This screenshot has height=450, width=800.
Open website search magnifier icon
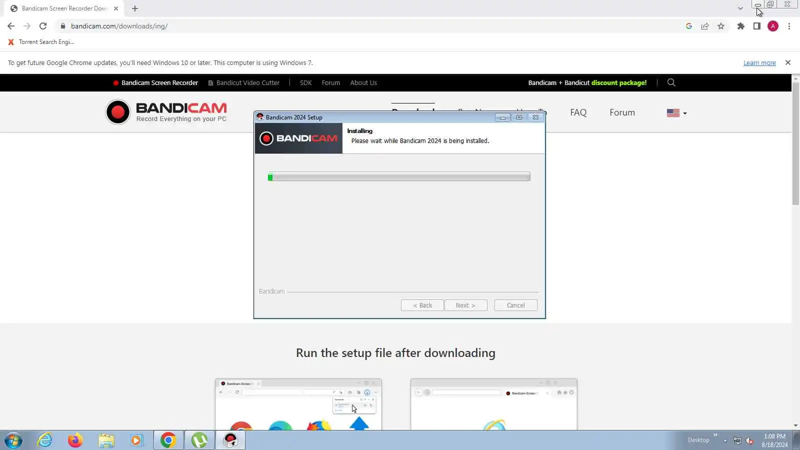[x=671, y=82]
